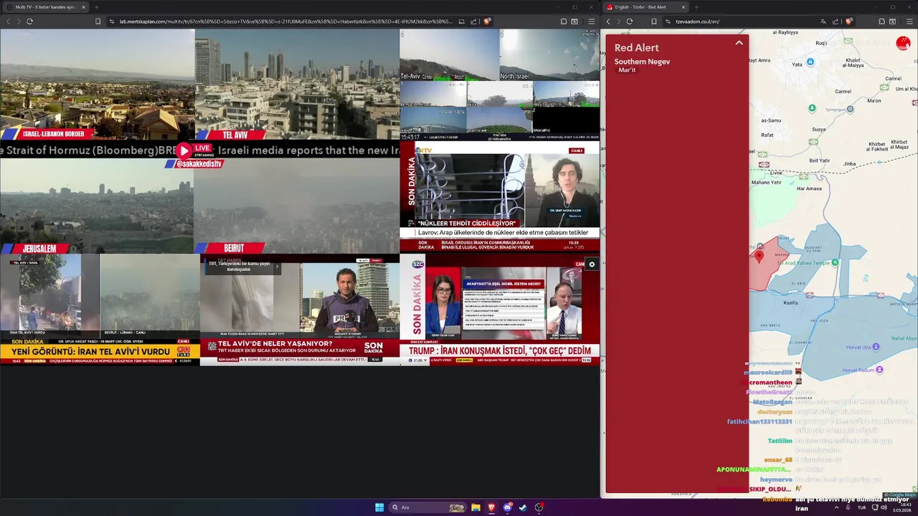Open extensions menu in the Multi TV window

pos(564,21)
